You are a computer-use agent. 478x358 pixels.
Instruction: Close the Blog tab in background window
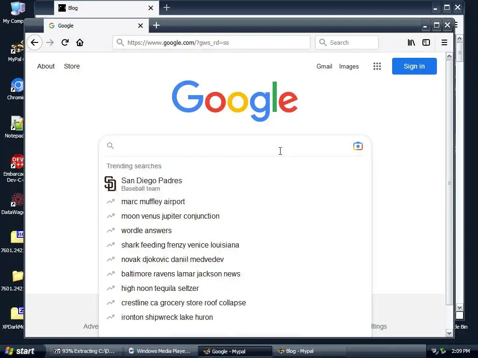pyautogui.click(x=151, y=8)
